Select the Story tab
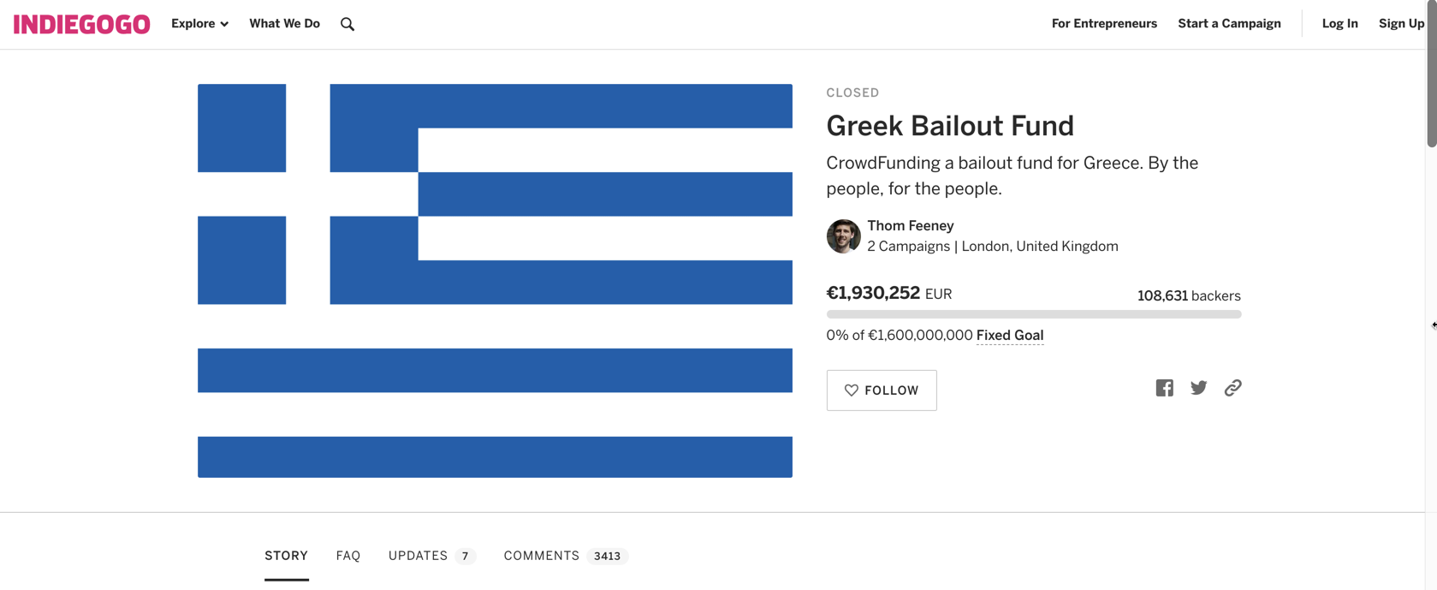This screenshot has height=590, width=1437. pyautogui.click(x=286, y=556)
